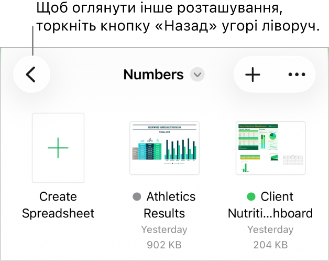The width and height of the screenshot is (329, 261).
Task: Select the Create Spreadsheet text label
Action: click(58, 205)
